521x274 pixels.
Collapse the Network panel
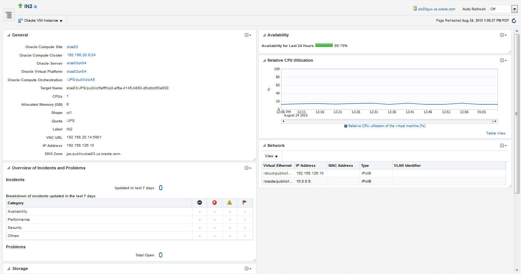coord(264,146)
